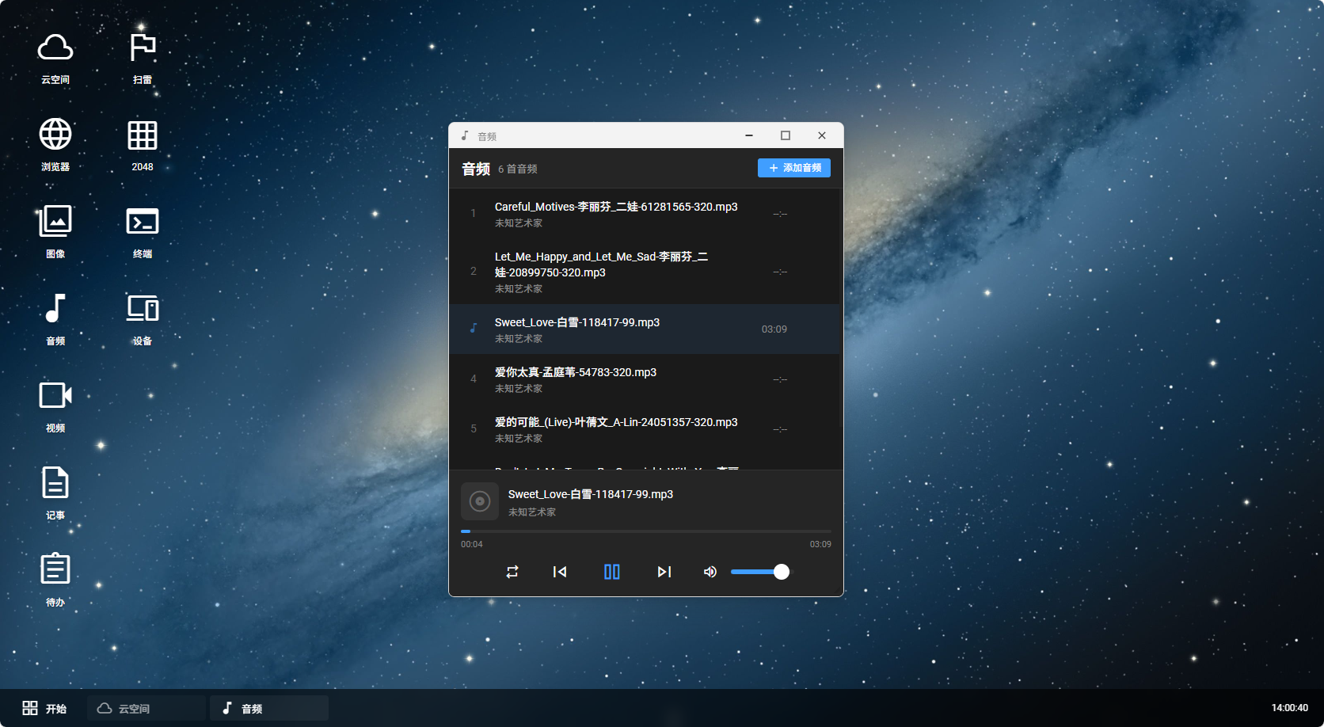The image size is (1324, 727).
Task: Minimize the 音频 window
Action: click(749, 135)
